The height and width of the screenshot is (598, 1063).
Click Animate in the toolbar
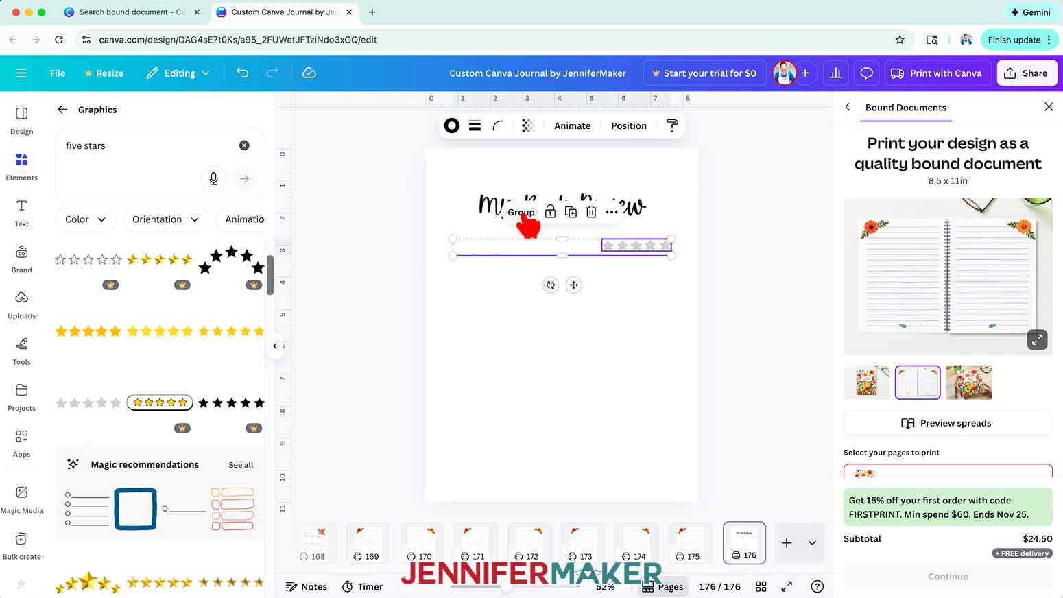572,125
